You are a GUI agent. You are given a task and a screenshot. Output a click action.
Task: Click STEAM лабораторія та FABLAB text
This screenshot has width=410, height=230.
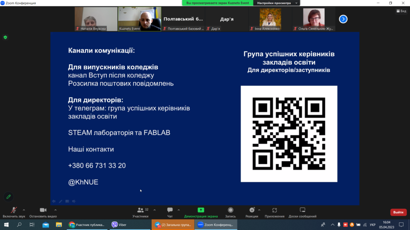click(x=119, y=133)
